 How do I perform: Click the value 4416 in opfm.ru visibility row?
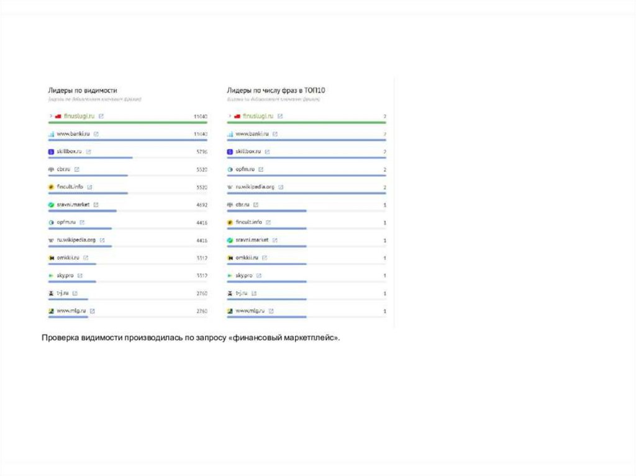point(202,223)
